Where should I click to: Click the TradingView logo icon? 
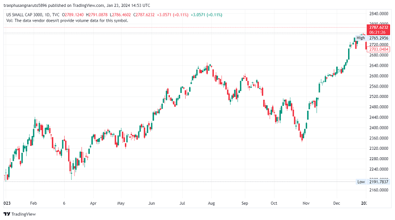click(x=6, y=214)
